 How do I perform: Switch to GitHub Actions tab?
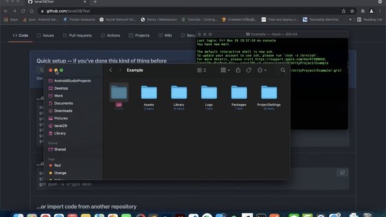[x=110, y=36]
